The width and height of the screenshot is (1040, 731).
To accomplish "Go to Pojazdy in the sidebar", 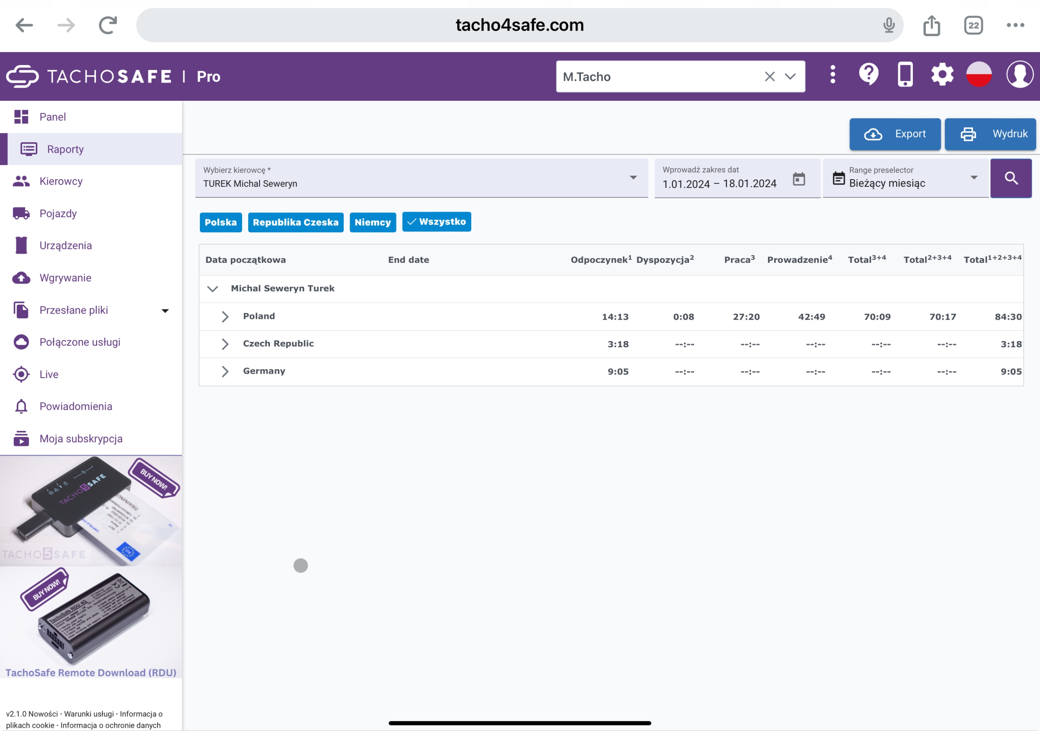I will [58, 213].
